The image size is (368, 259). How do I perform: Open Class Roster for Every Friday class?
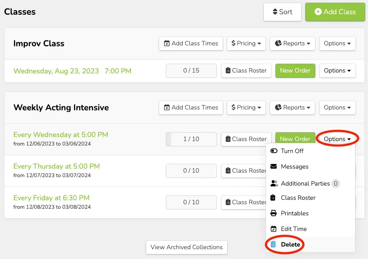[244, 202]
